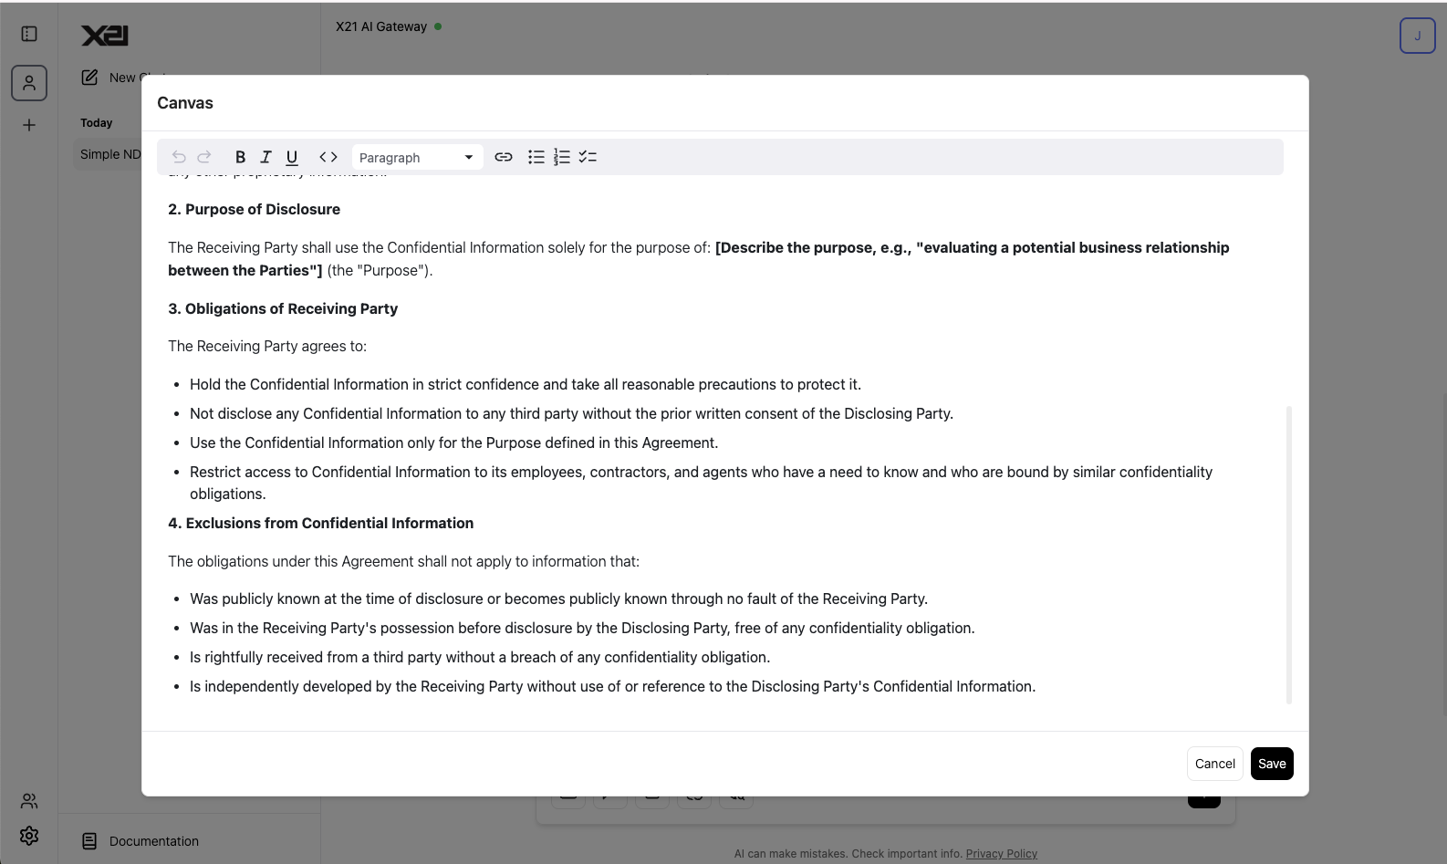Open the user avatar J menu
1447x864 pixels.
(1417, 36)
